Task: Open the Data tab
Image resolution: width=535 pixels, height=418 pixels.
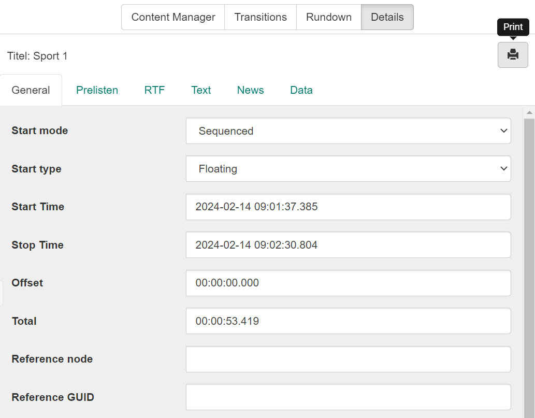Action: click(301, 90)
